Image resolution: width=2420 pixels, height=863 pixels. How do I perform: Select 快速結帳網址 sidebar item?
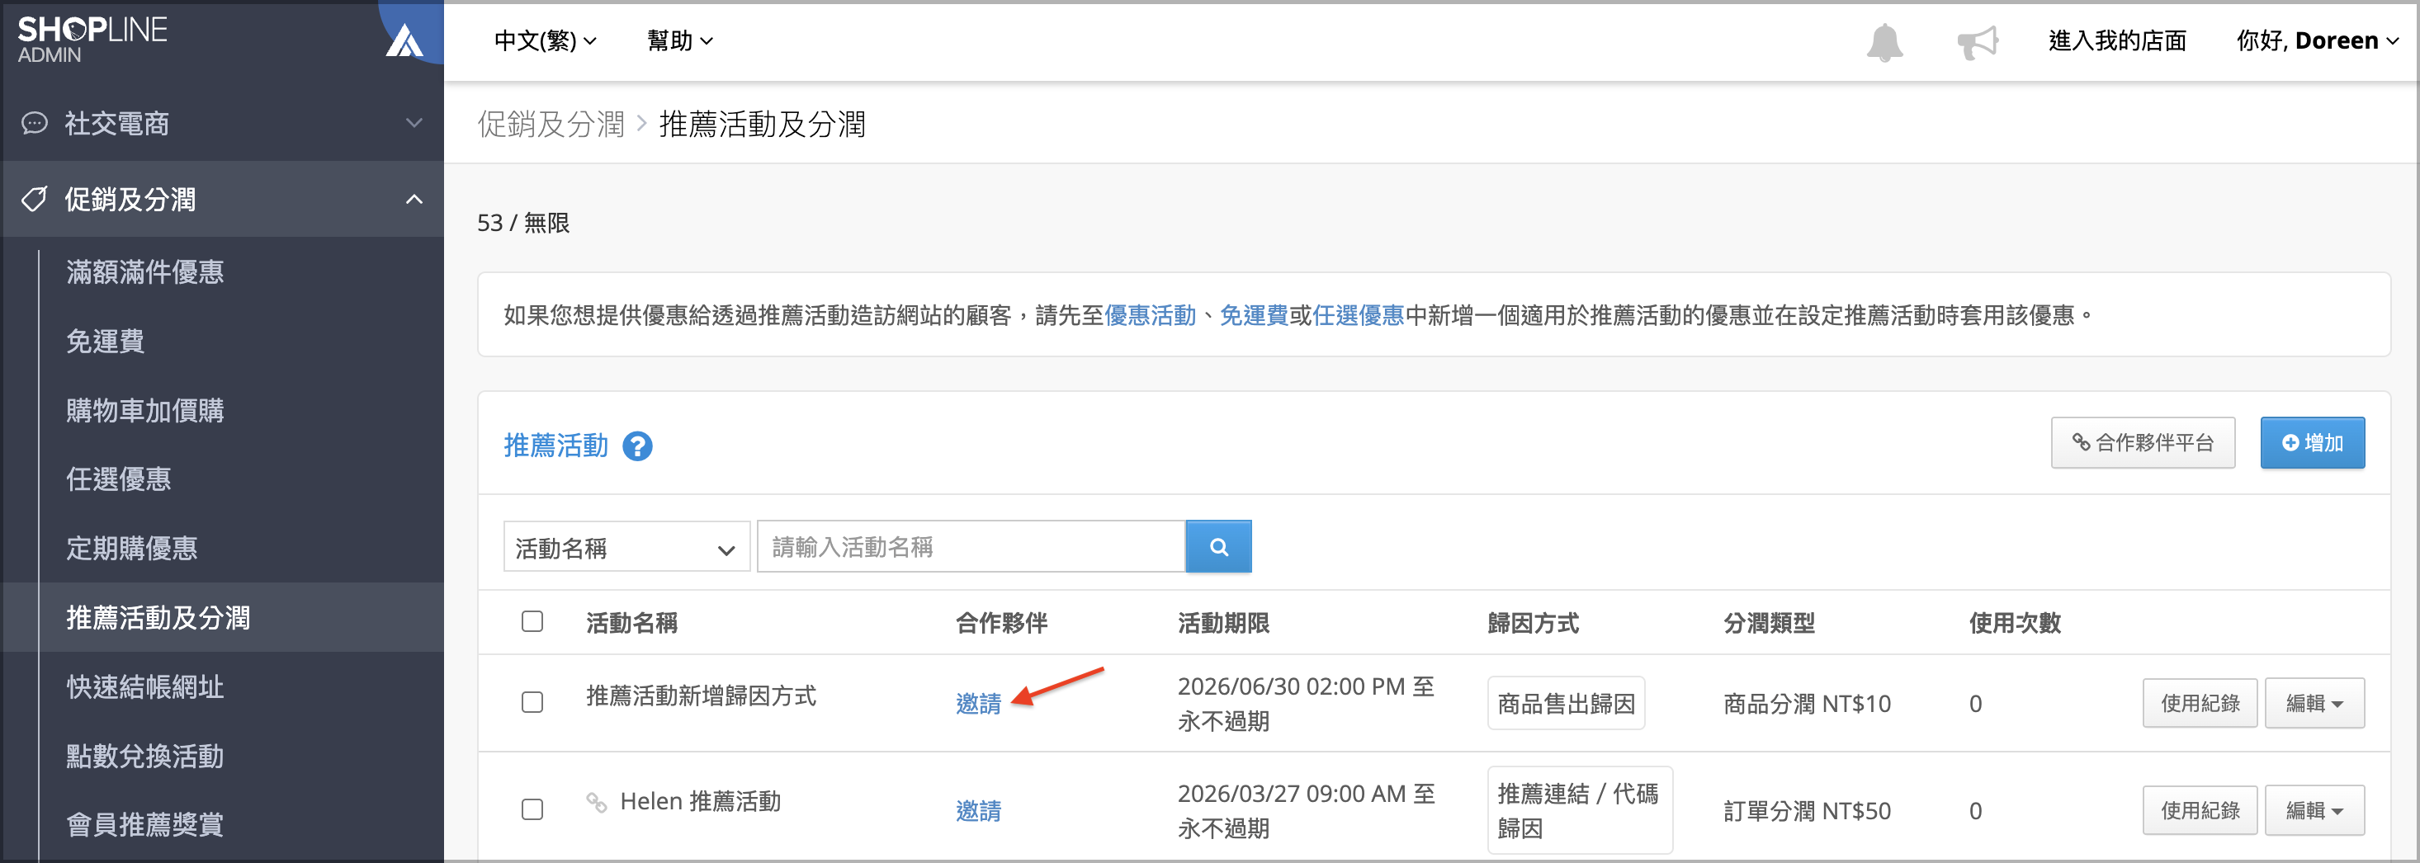point(144,687)
